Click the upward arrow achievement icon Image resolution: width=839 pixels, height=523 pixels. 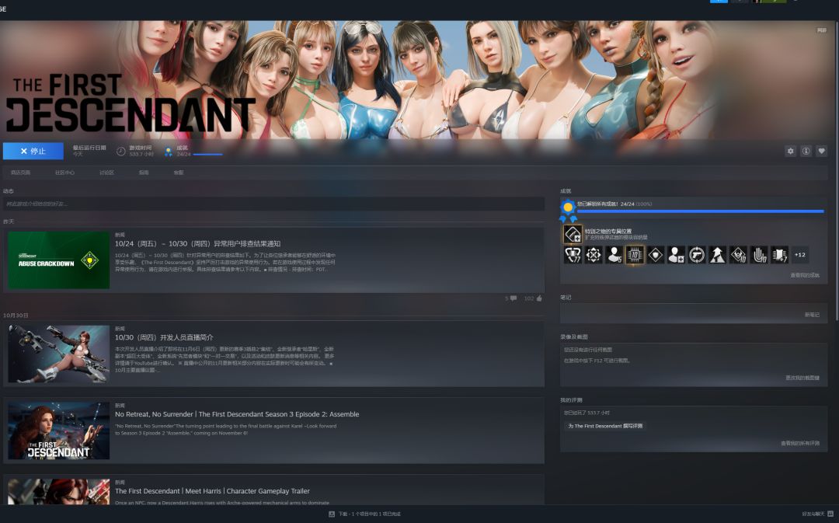717,255
